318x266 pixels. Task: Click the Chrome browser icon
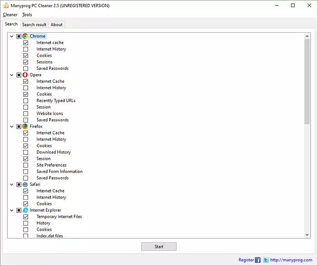[x=25, y=36]
